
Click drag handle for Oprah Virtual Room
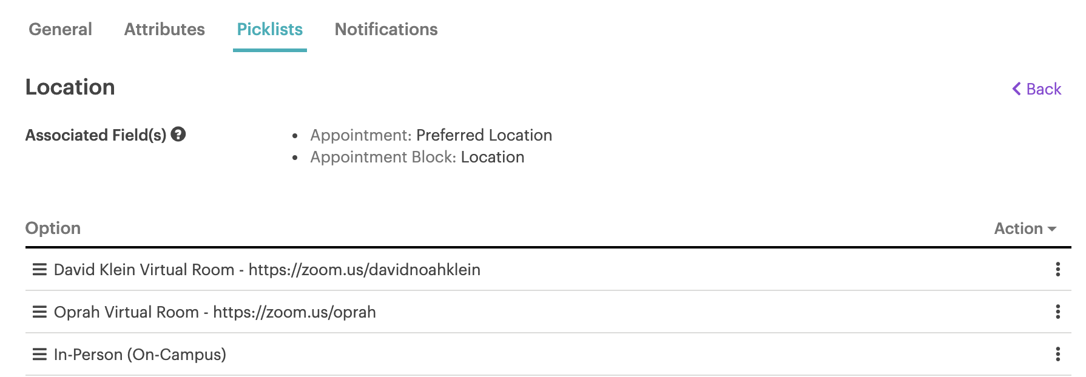[x=39, y=312]
